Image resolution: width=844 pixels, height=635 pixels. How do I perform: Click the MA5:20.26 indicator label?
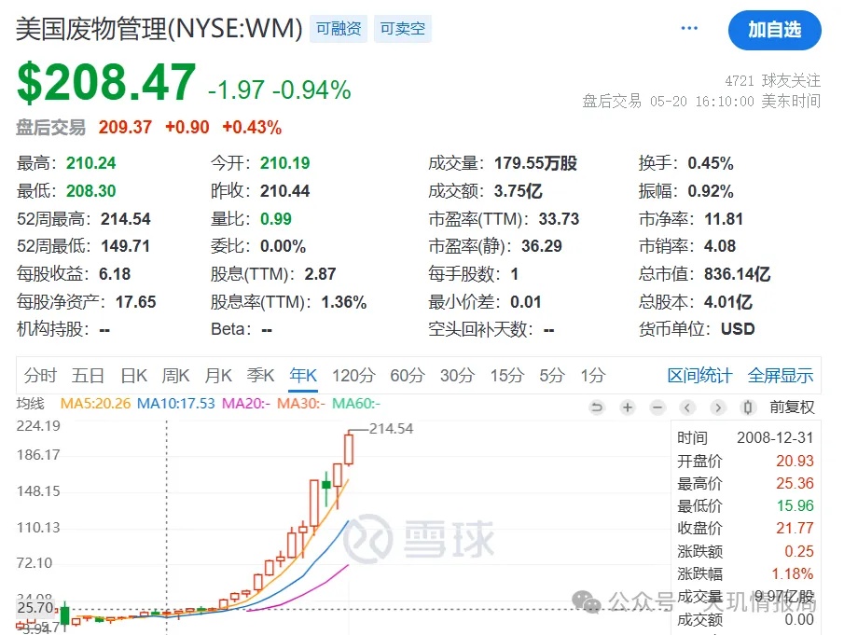click(x=95, y=404)
